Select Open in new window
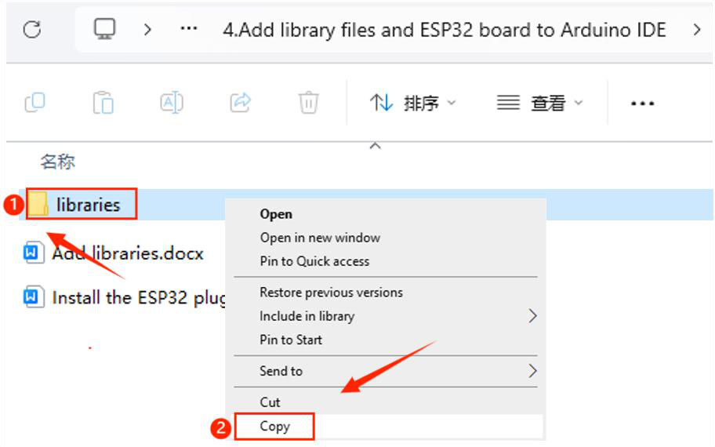The height and width of the screenshot is (447, 715). click(x=320, y=238)
